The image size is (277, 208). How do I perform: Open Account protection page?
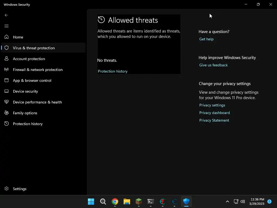click(x=43, y=59)
